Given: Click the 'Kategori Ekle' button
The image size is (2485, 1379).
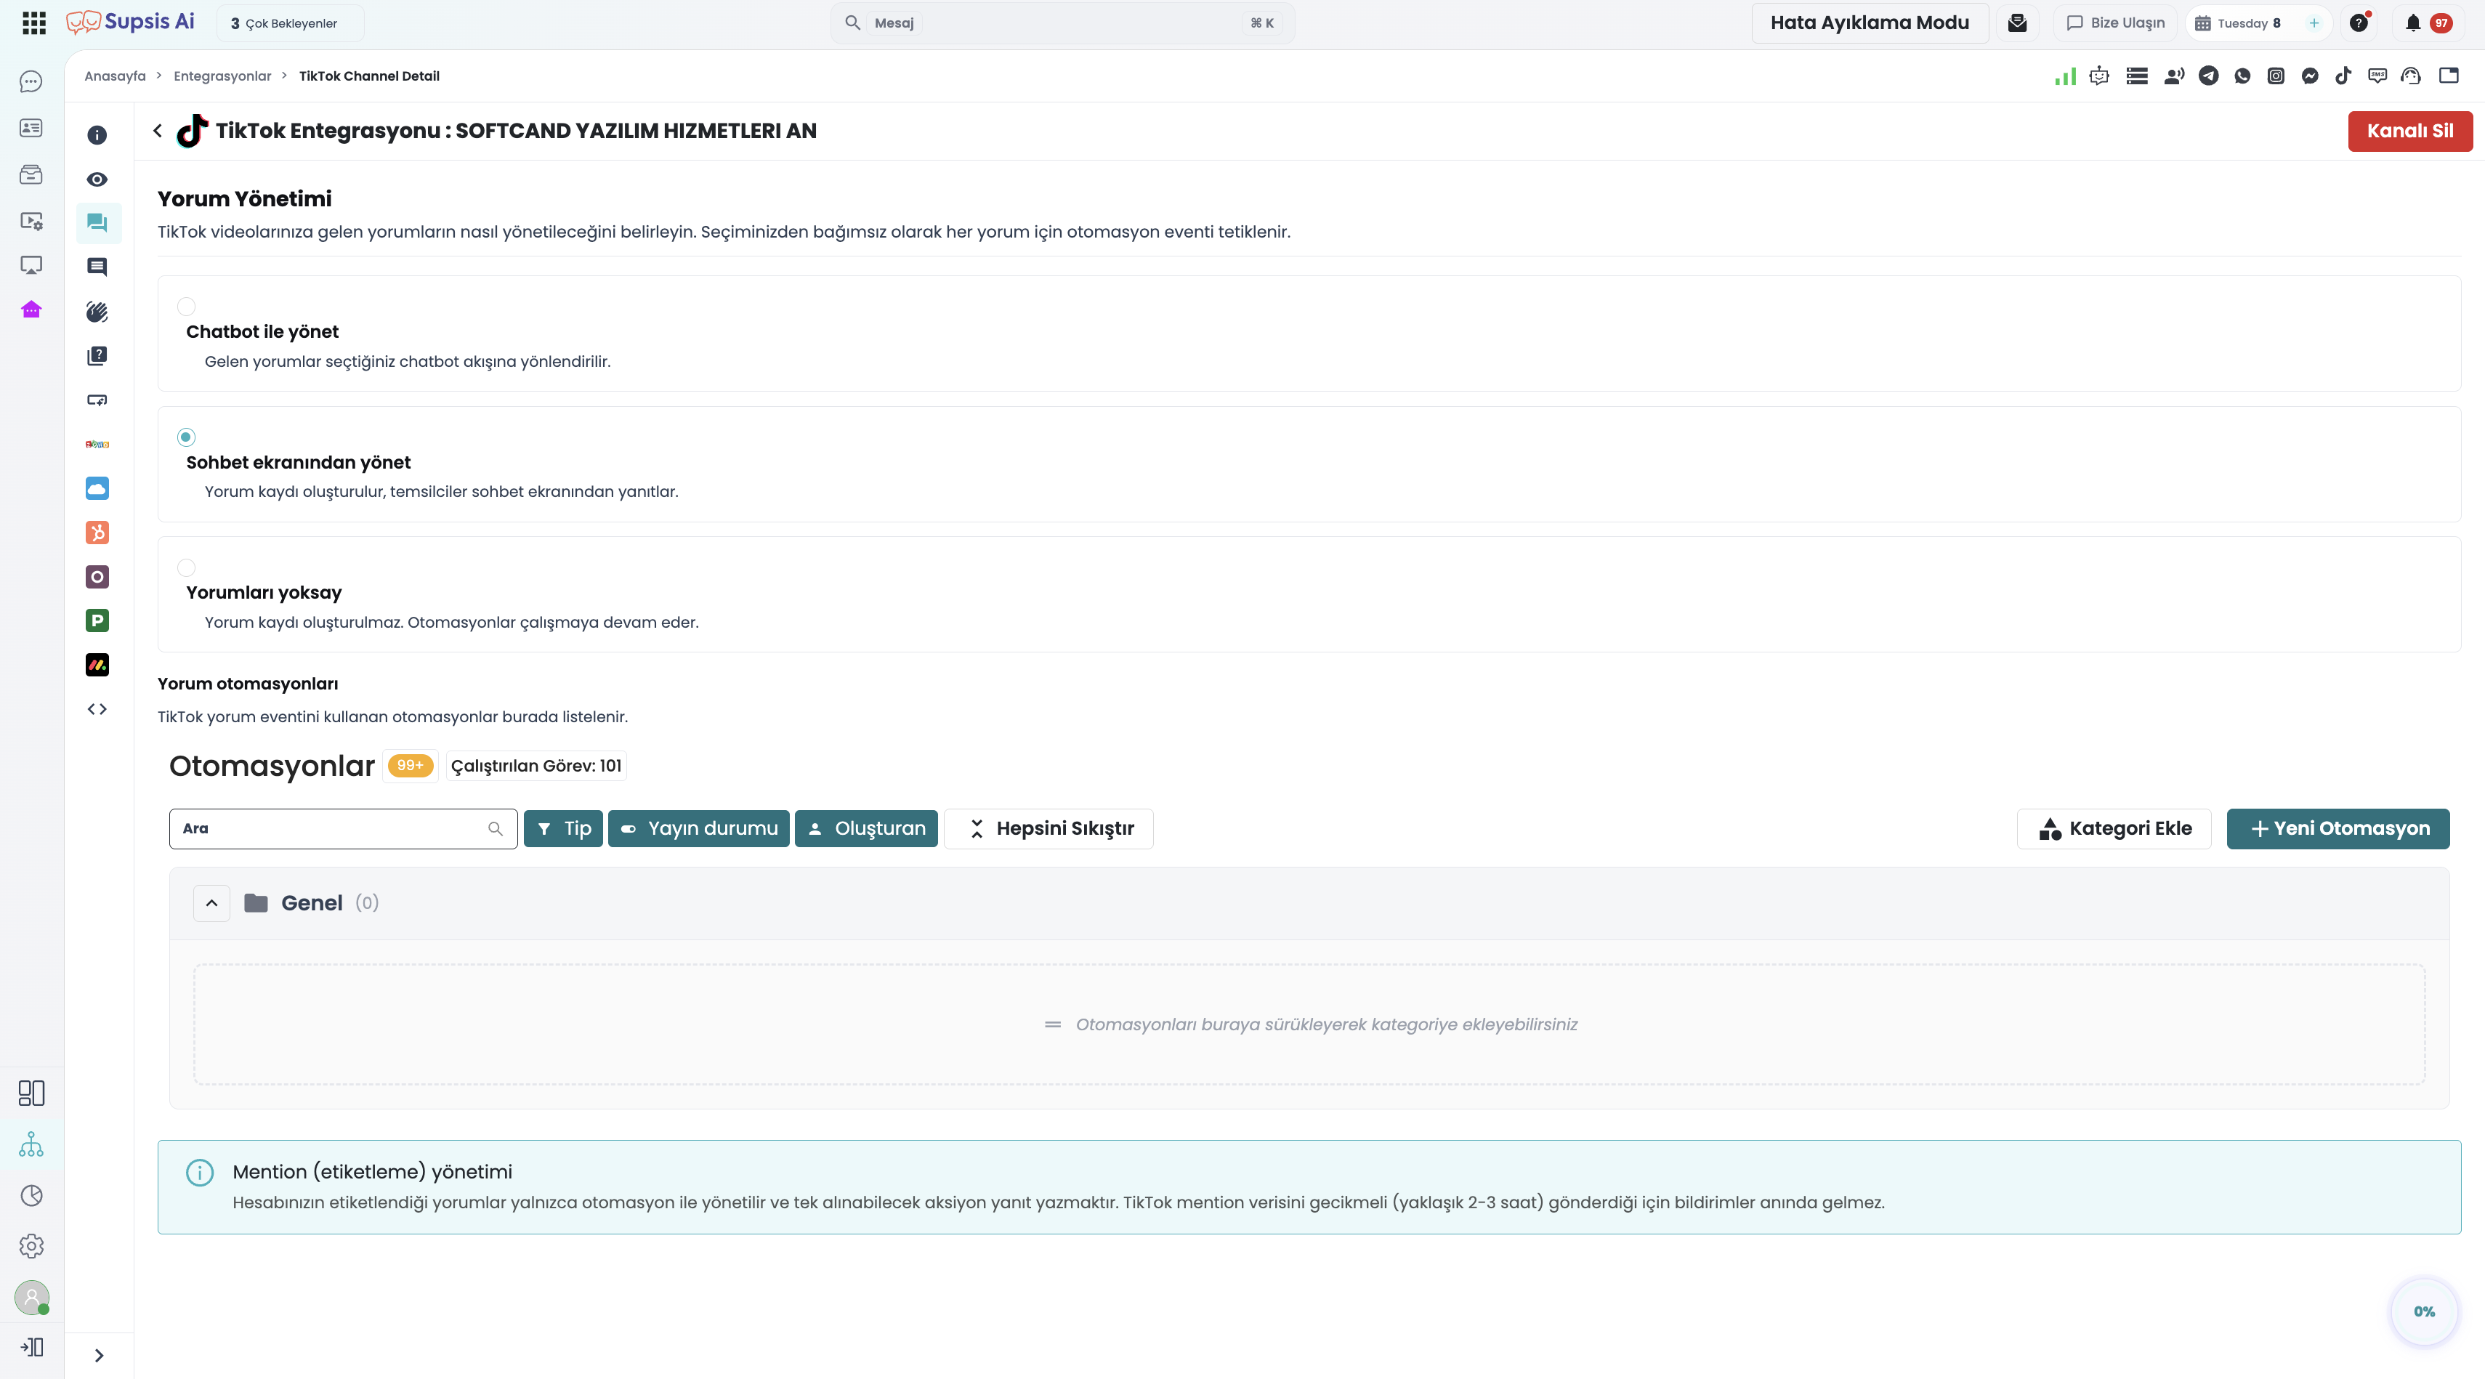Looking at the screenshot, I should pos(2114,828).
